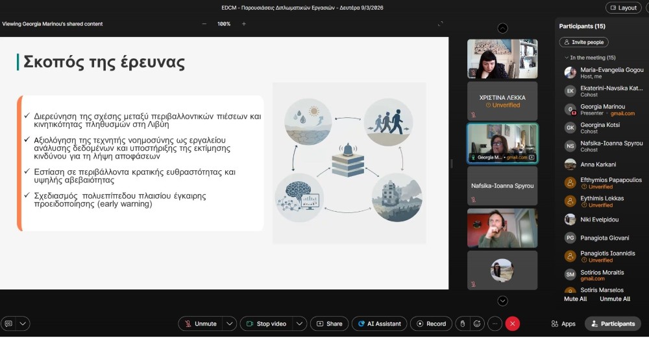Select Georgia Marinou's video thumbnail
Viewport: 649px width, 338px height.
point(502,143)
